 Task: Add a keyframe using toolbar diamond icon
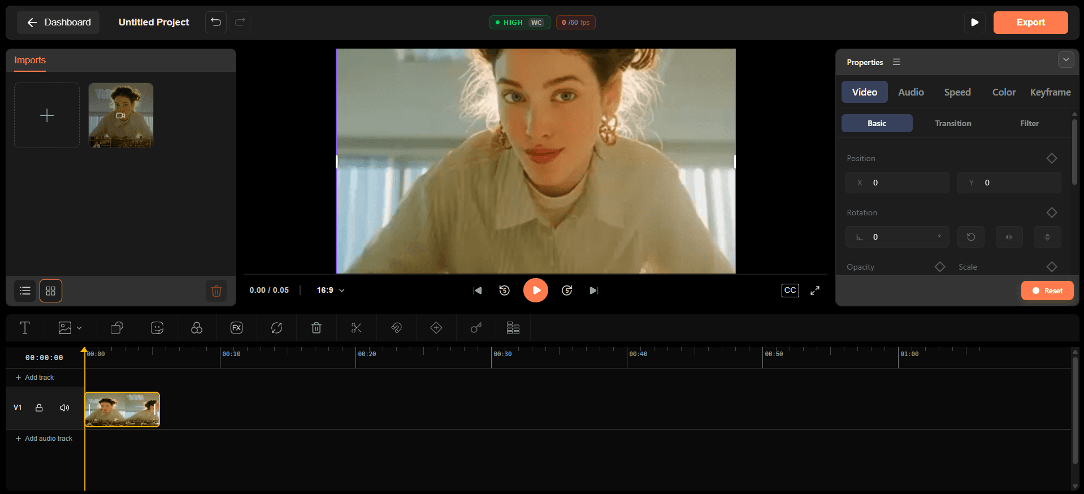(436, 328)
